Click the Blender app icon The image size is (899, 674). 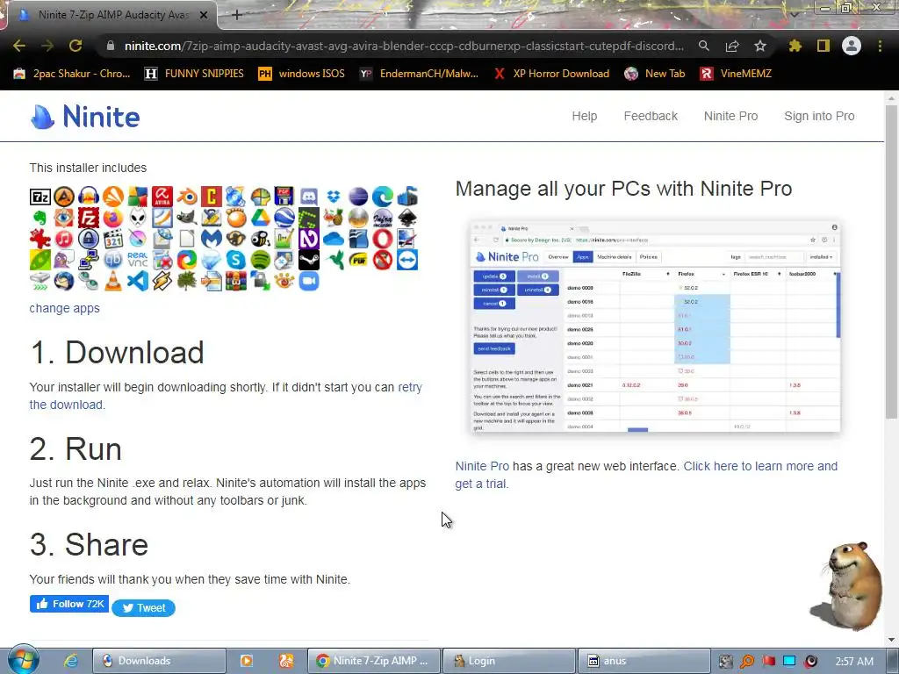(x=187, y=197)
